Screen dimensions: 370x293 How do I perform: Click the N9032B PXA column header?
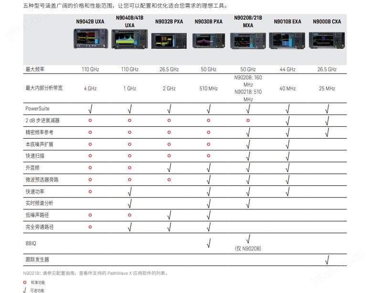[169, 22]
